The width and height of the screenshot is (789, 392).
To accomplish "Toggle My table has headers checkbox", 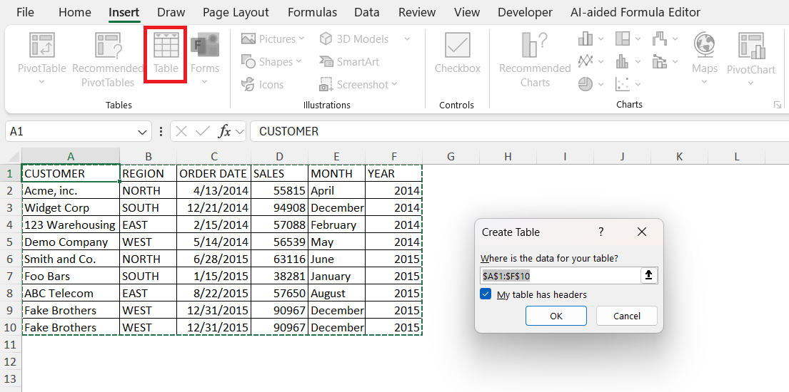I will [486, 294].
